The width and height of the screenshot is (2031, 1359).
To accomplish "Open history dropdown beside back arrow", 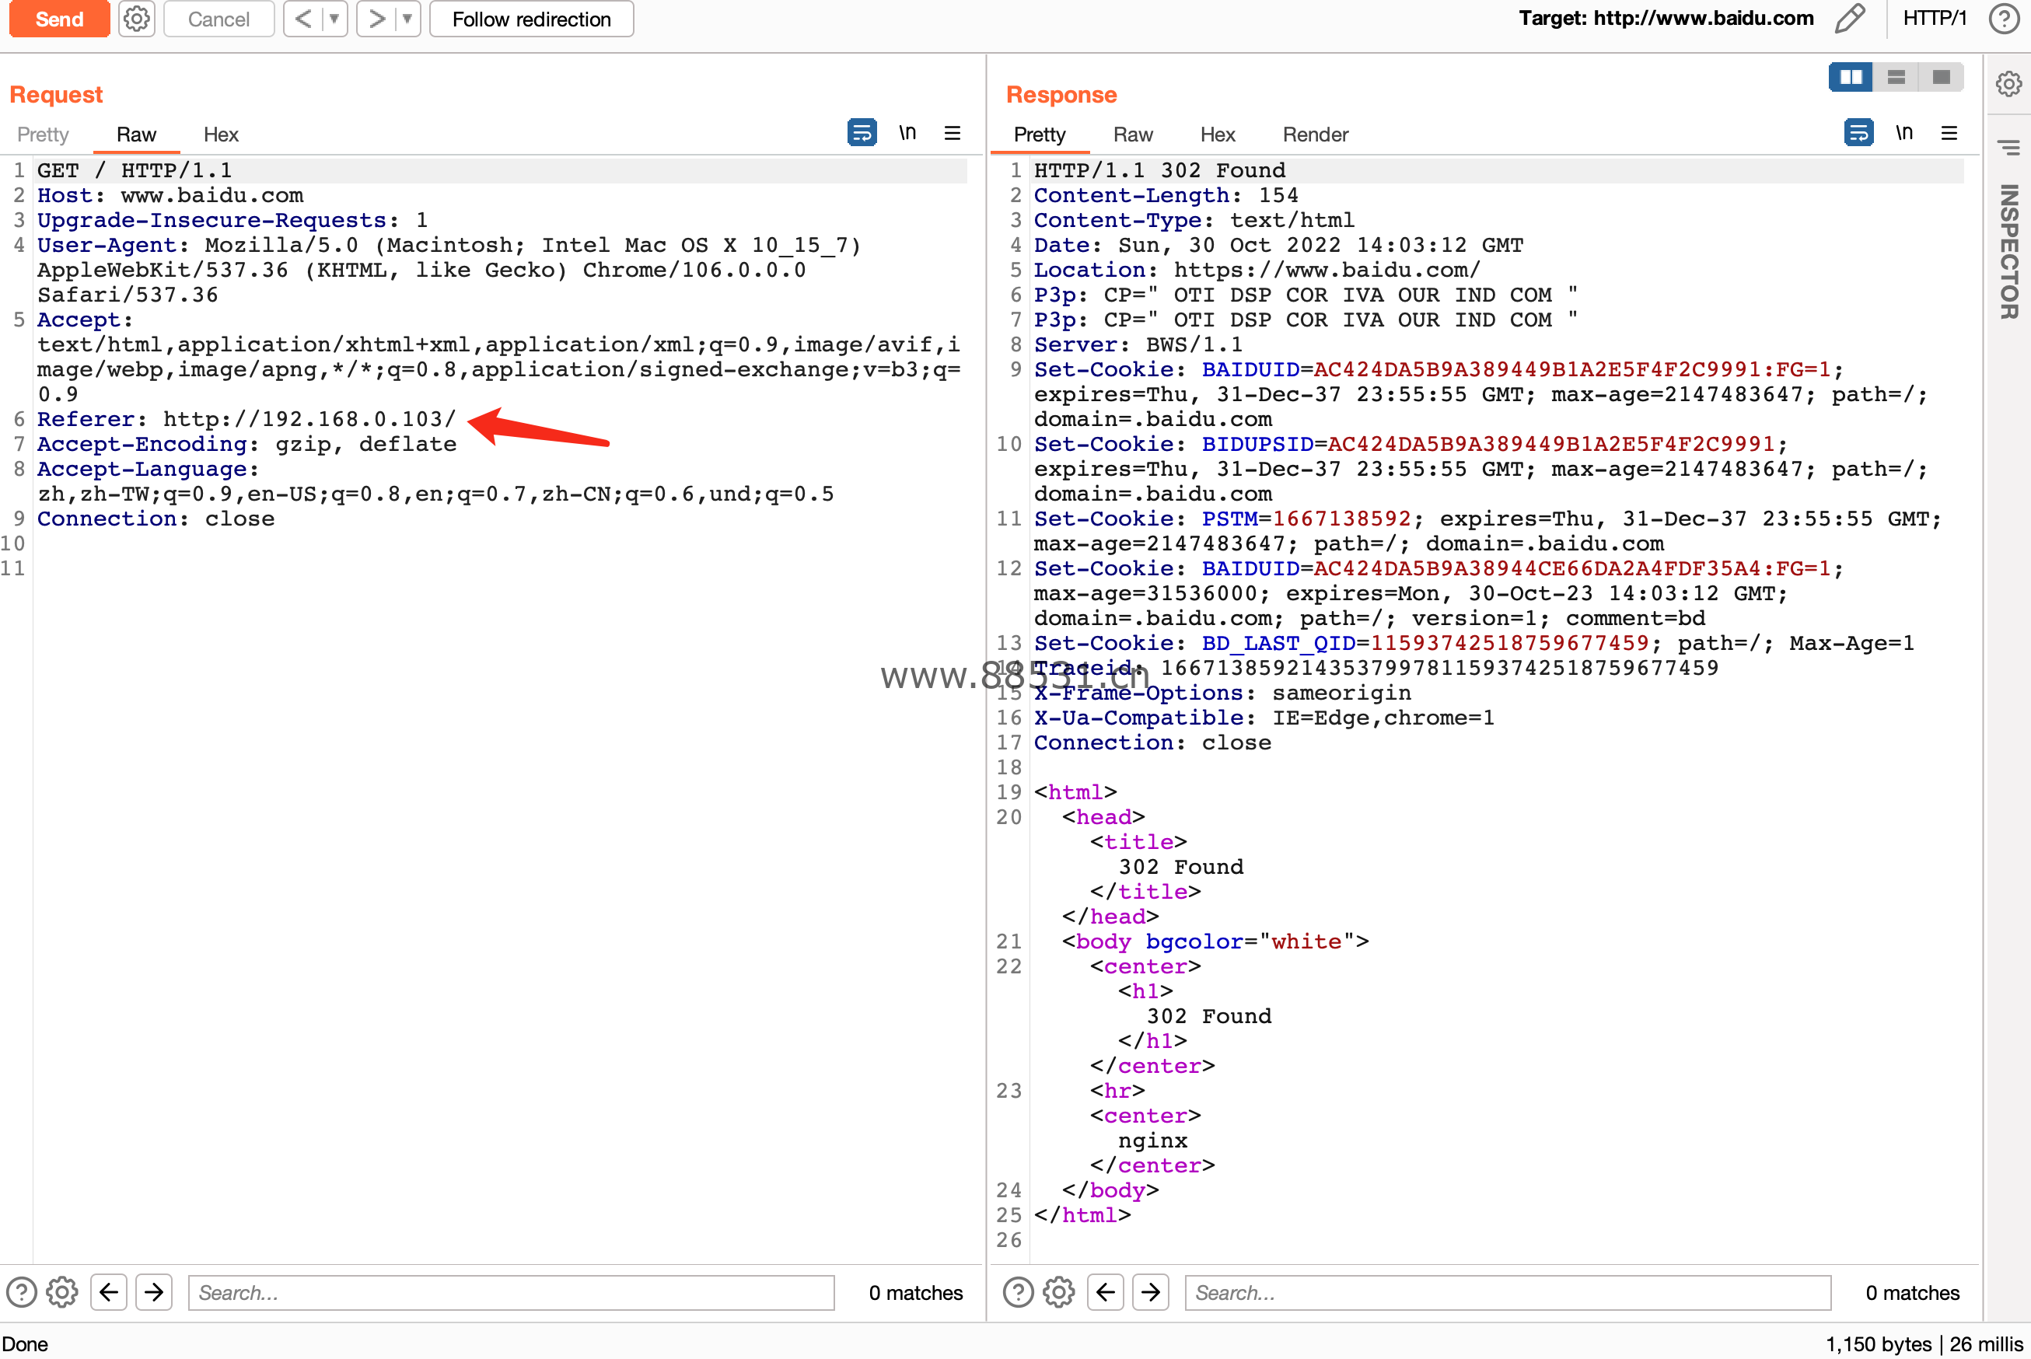I will (334, 18).
